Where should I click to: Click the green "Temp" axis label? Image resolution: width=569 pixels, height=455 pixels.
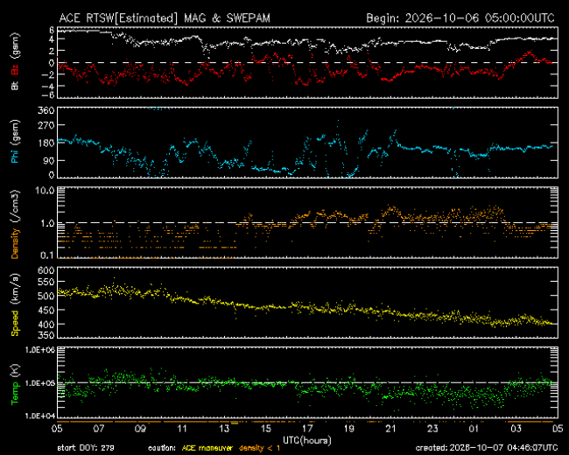point(15,394)
